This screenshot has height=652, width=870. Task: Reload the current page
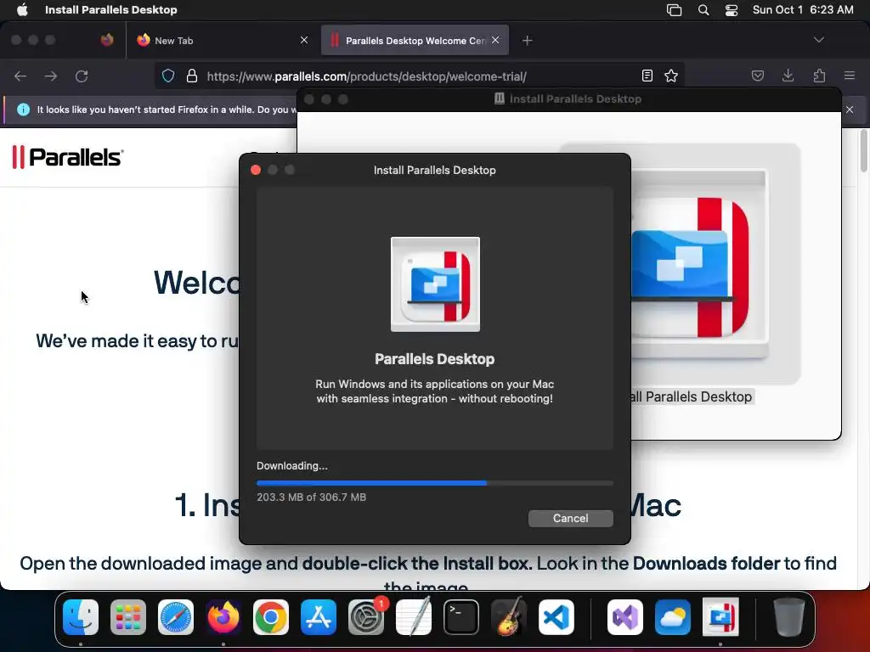tap(82, 76)
